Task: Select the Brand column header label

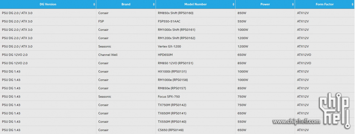Action: tap(126, 4)
